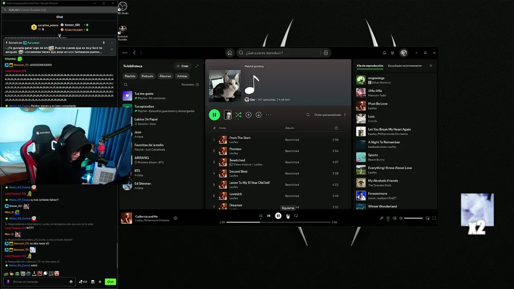
Task: Open the Tus me gusta playlist
Action: point(162,96)
